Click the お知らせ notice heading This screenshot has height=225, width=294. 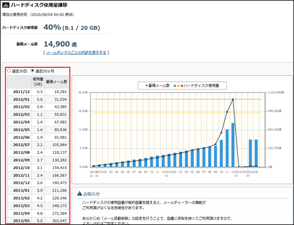point(91,194)
